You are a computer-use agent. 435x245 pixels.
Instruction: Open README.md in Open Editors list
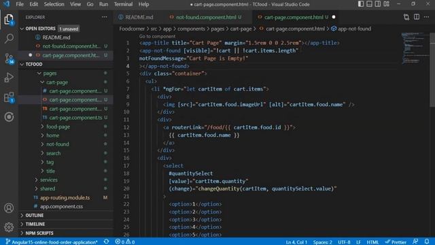(56, 37)
